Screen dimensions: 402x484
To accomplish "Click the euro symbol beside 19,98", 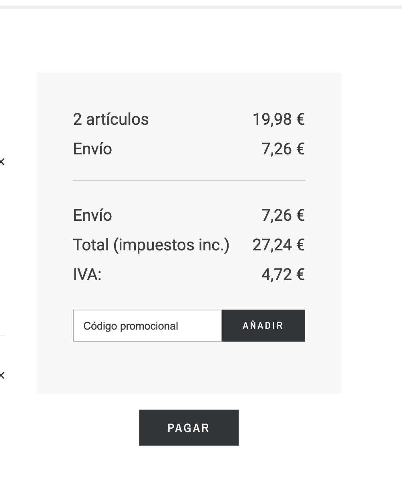I will click(300, 119).
